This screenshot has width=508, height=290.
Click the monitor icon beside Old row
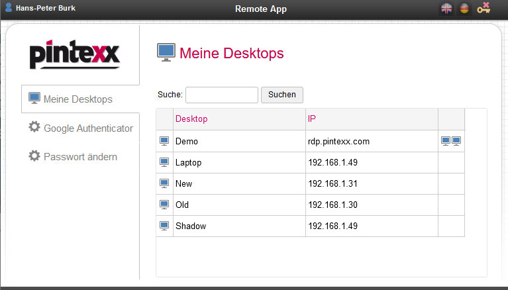coord(164,205)
